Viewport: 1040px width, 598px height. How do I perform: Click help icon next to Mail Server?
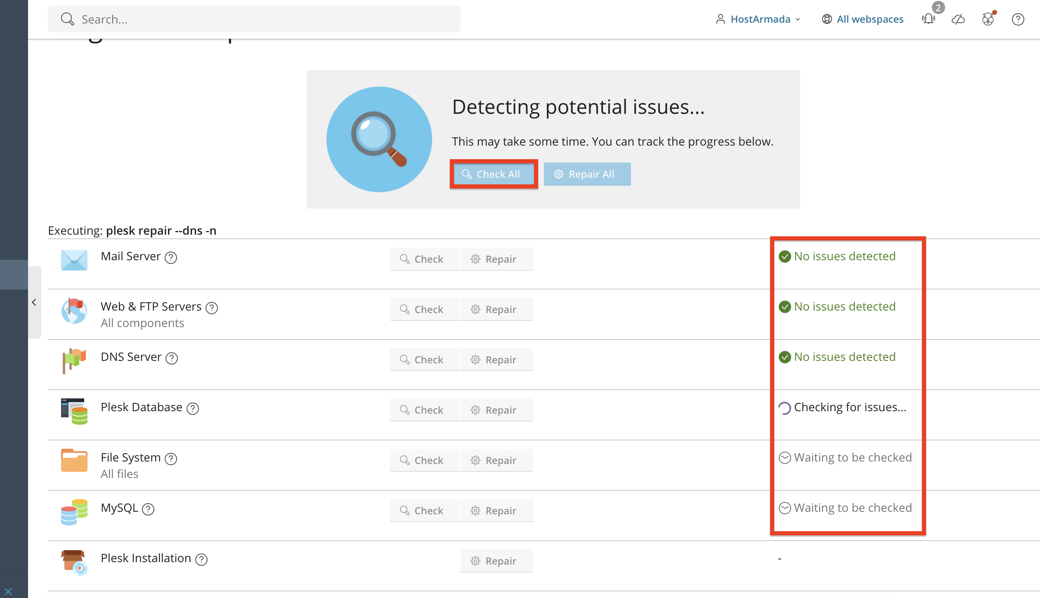tap(171, 258)
